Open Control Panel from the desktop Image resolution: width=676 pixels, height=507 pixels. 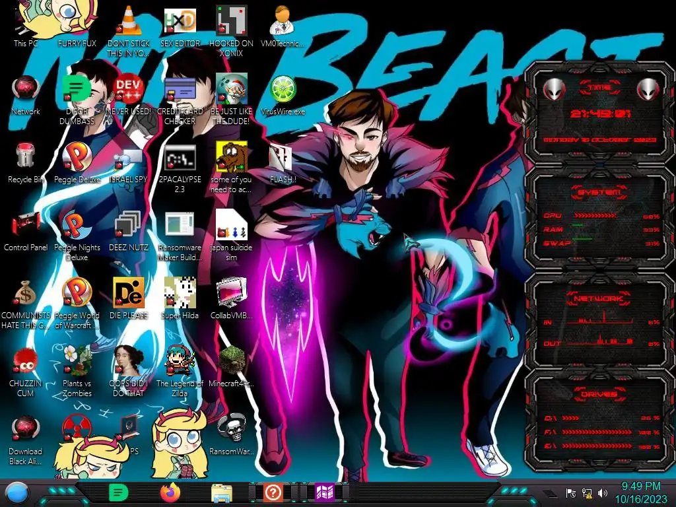point(26,231)
